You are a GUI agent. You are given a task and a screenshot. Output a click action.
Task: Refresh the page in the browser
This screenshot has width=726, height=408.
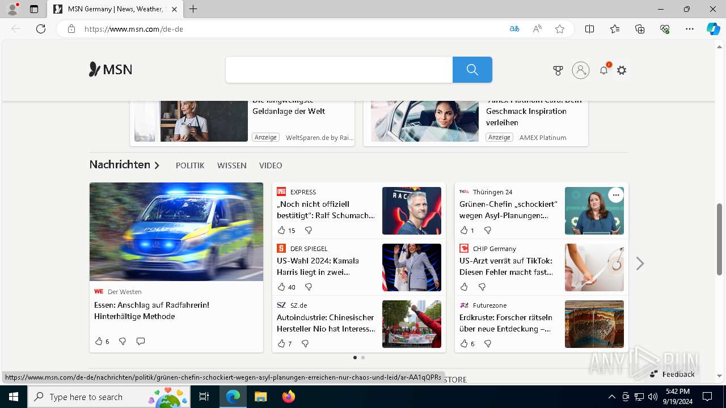coord(41,29)
